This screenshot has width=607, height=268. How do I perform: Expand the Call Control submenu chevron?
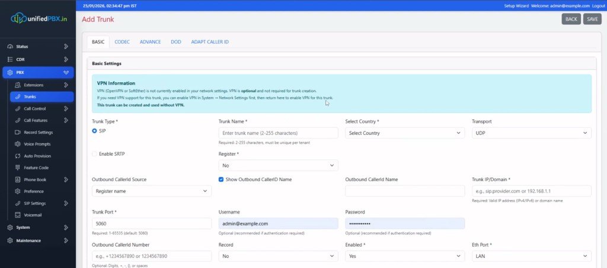[66, 109]
